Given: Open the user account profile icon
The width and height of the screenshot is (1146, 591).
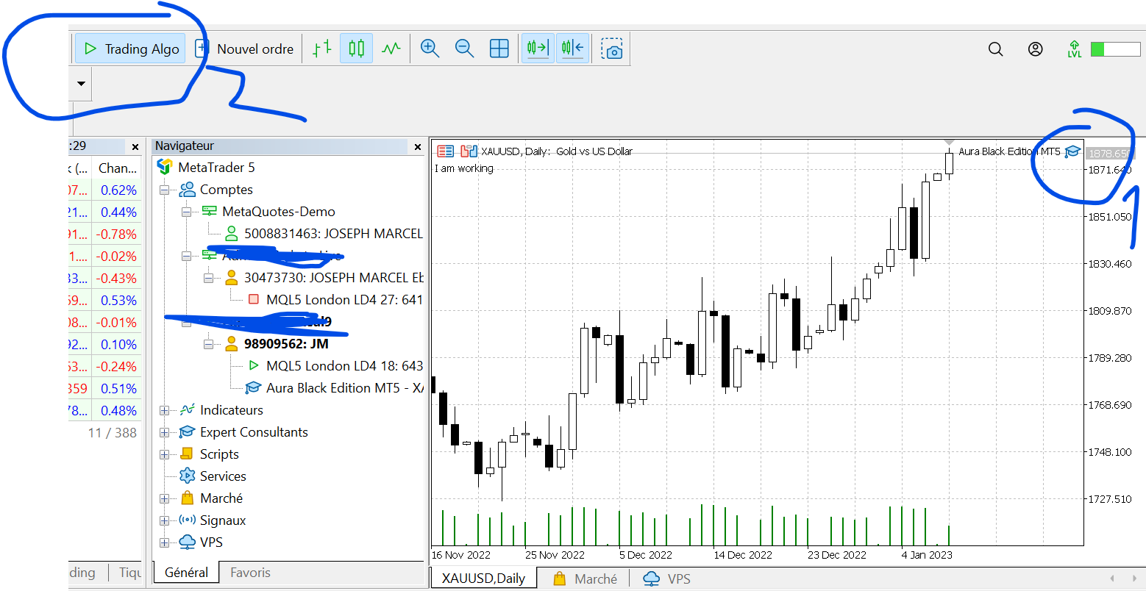Looking at the screenshot, I should tap(1036, 49).
